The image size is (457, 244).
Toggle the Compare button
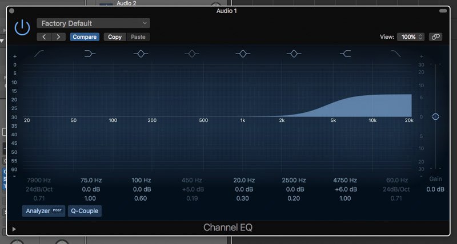85,37
